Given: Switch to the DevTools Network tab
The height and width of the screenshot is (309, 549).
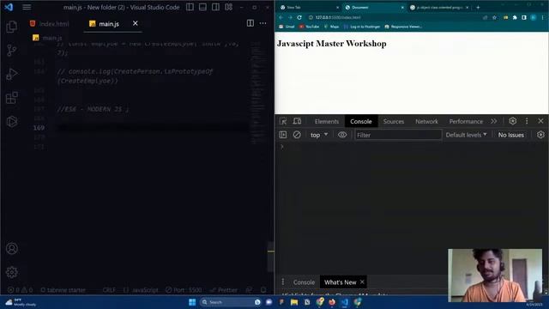Looking at the screenshot, I should coord(426,122).
